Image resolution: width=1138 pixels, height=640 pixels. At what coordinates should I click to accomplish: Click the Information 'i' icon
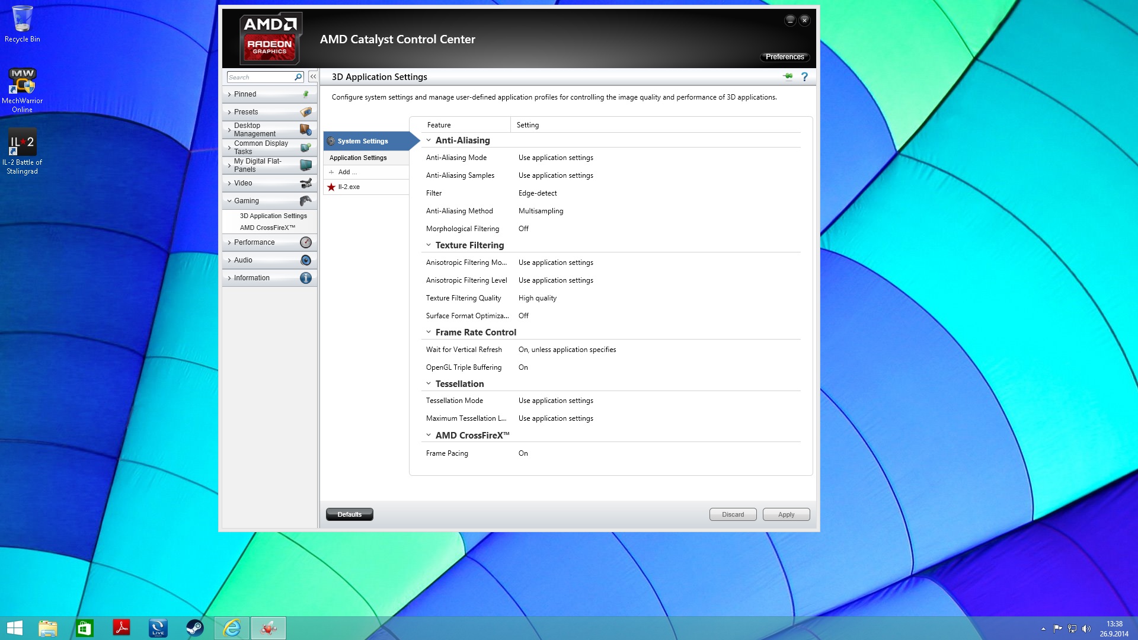(x=305, y=278)
